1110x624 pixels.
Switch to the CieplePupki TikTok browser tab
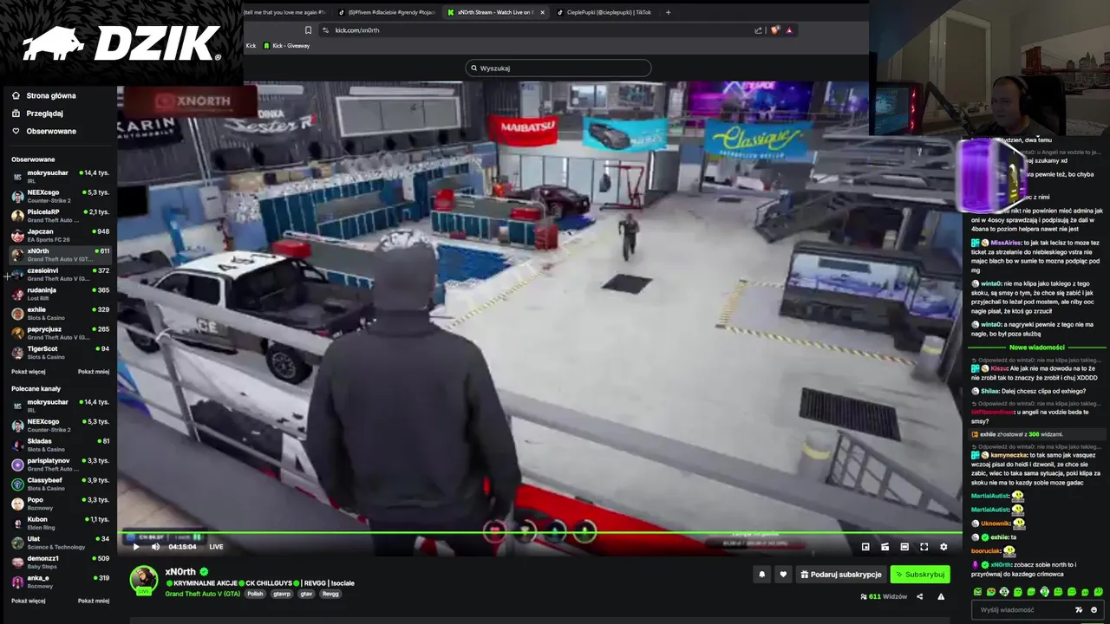pos(604,12)
